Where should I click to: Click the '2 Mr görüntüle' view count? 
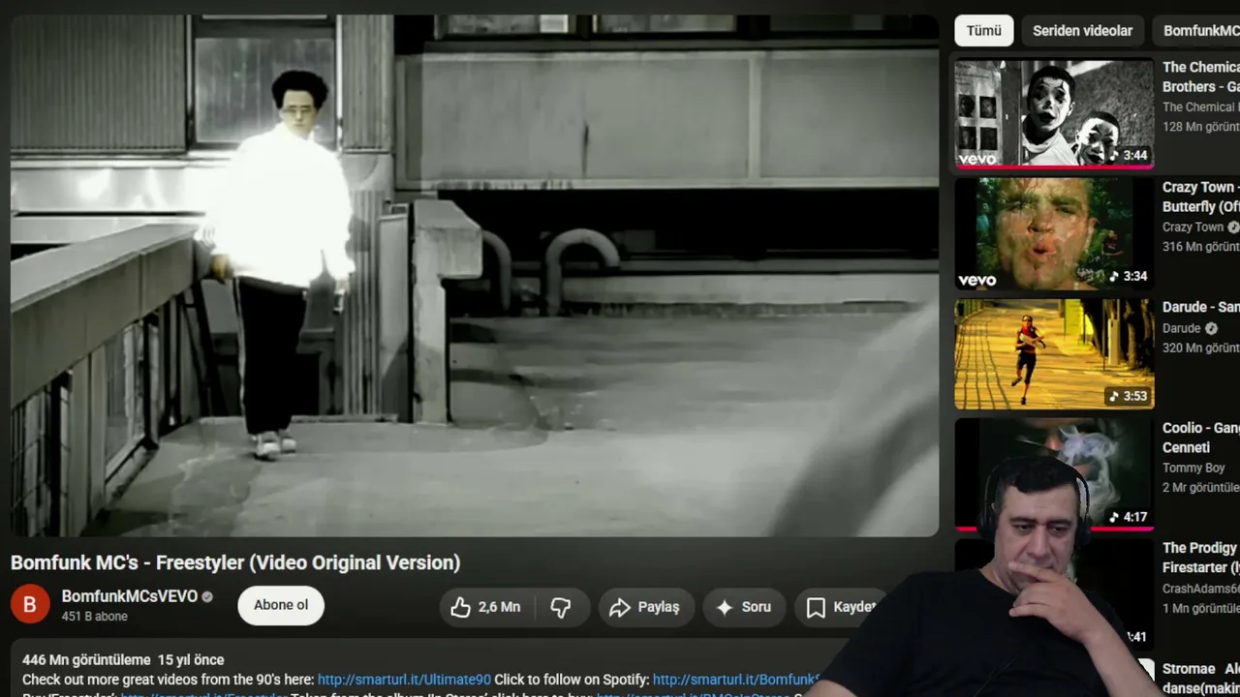pos(1201,488)
